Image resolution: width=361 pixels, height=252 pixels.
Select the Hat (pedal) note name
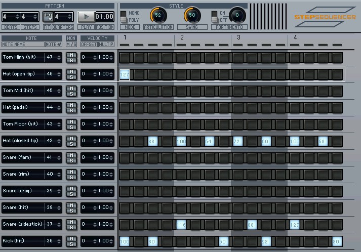(x=15, y=107)
